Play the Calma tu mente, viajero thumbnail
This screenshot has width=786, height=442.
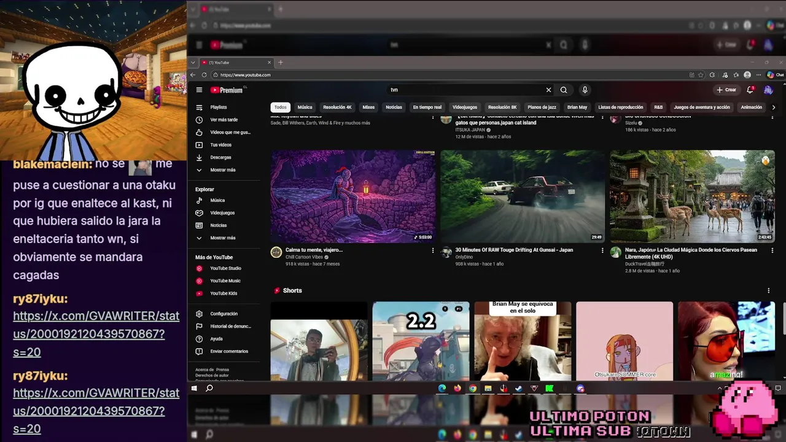tap(353, 196)
